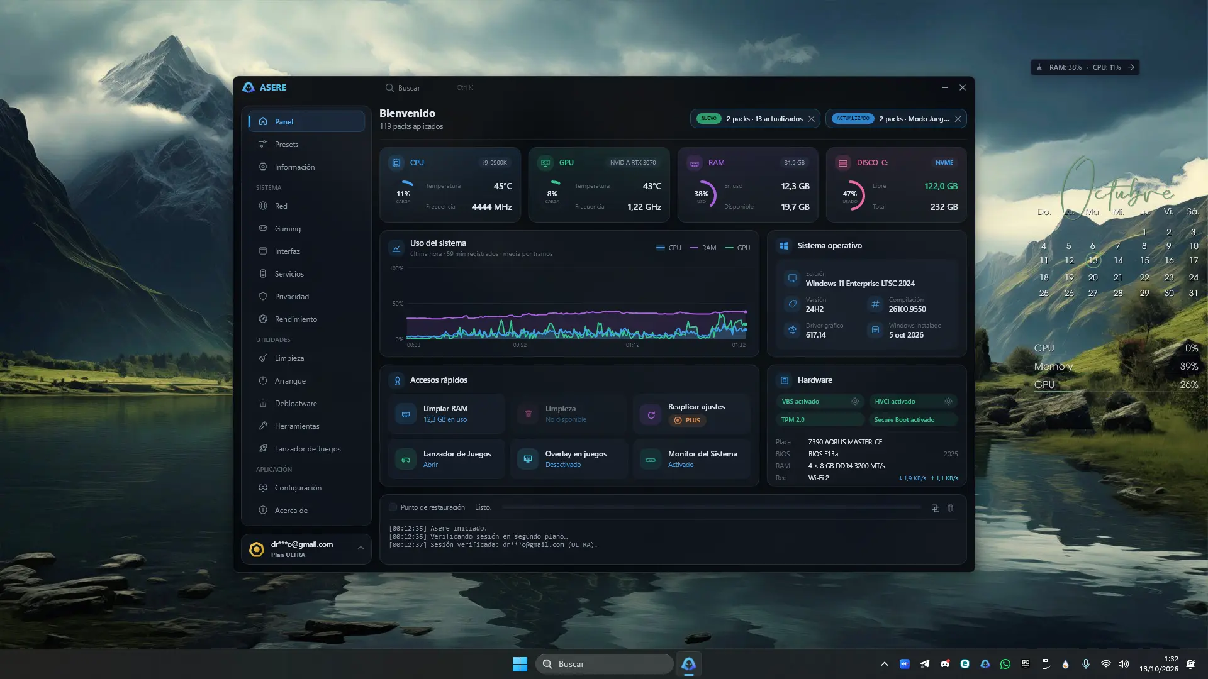Screen dimensions: 1208x679
Task: Click the Herramientas wrench icon
Action: point(263,426)
